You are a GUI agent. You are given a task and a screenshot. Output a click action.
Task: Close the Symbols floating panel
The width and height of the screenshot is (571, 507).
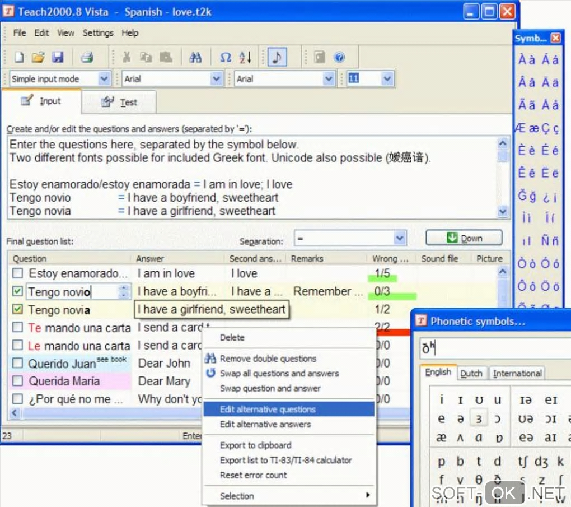coord(556,38)
